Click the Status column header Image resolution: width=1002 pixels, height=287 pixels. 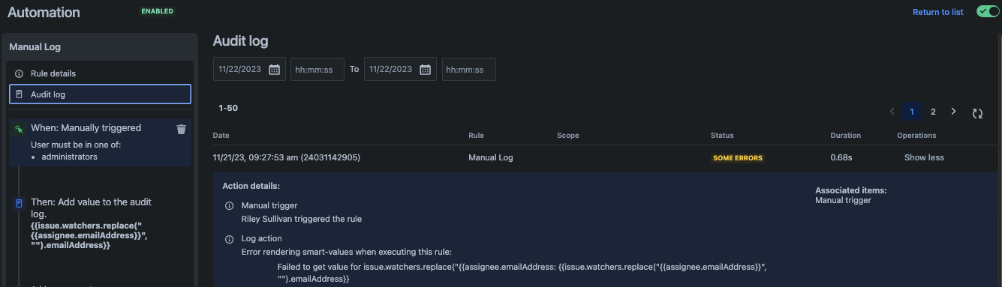722,136
